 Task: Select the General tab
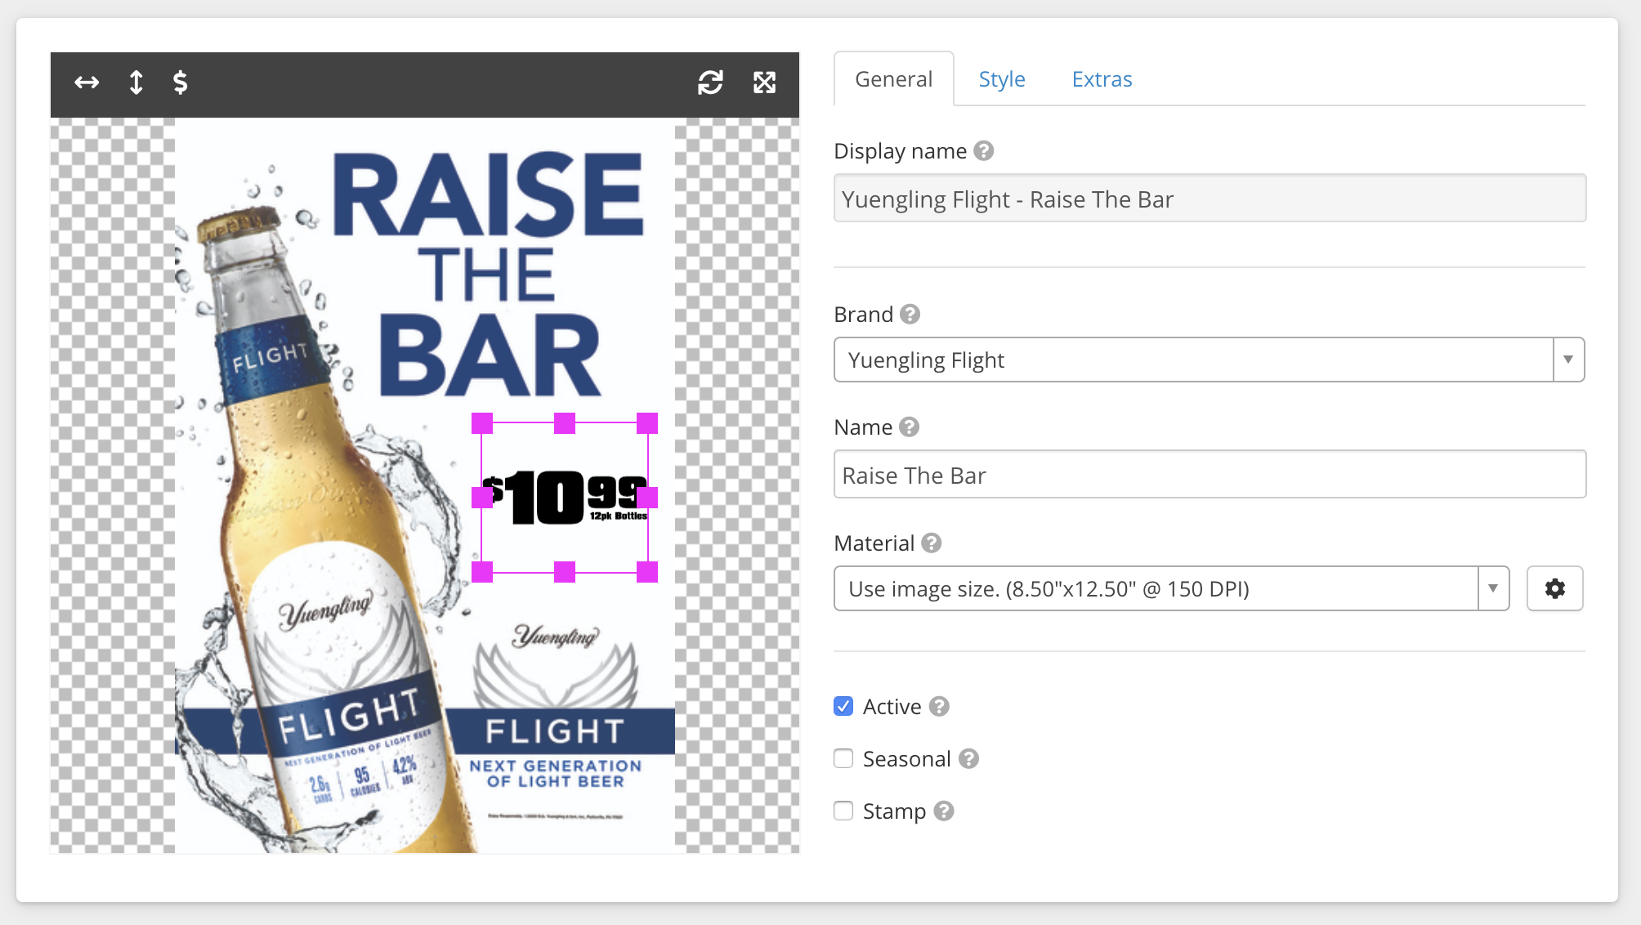[x=893, y=79]
